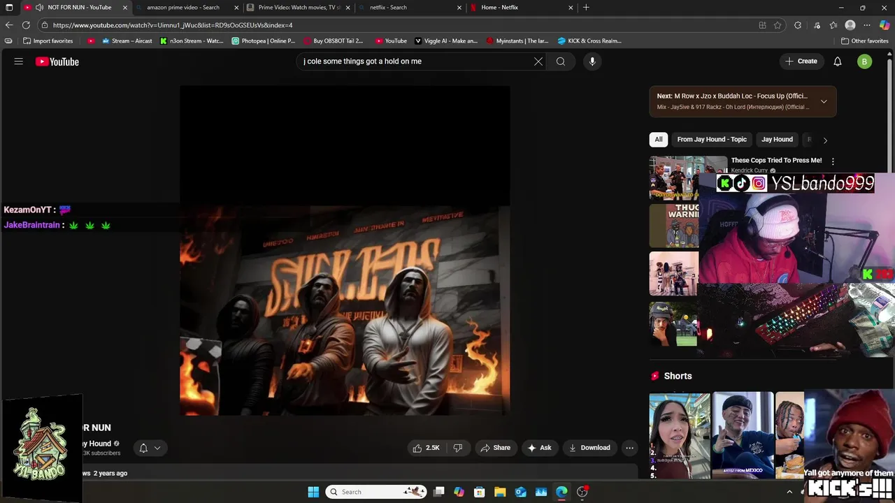The height and width of the screenshot is (503, 895).
Task: Click the Create button
Action: tap(801, 61)
